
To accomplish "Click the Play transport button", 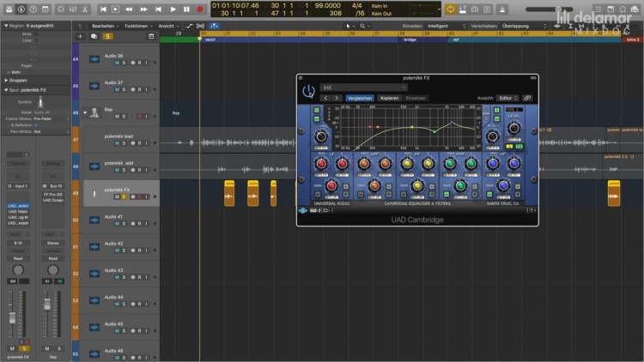I will [173, 9].
